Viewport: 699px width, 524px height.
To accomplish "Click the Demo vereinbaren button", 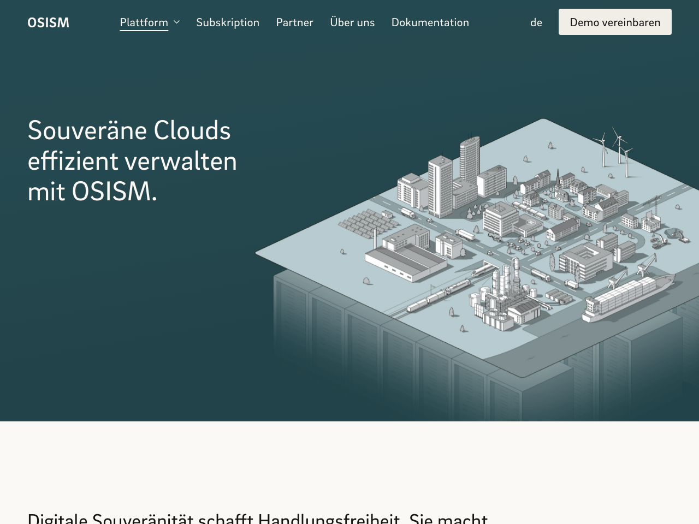I will pyautogui.click(x=615, y=22).
